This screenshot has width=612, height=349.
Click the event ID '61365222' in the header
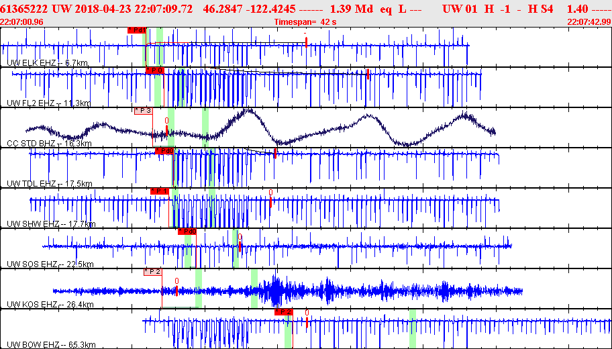click(23, 9)
